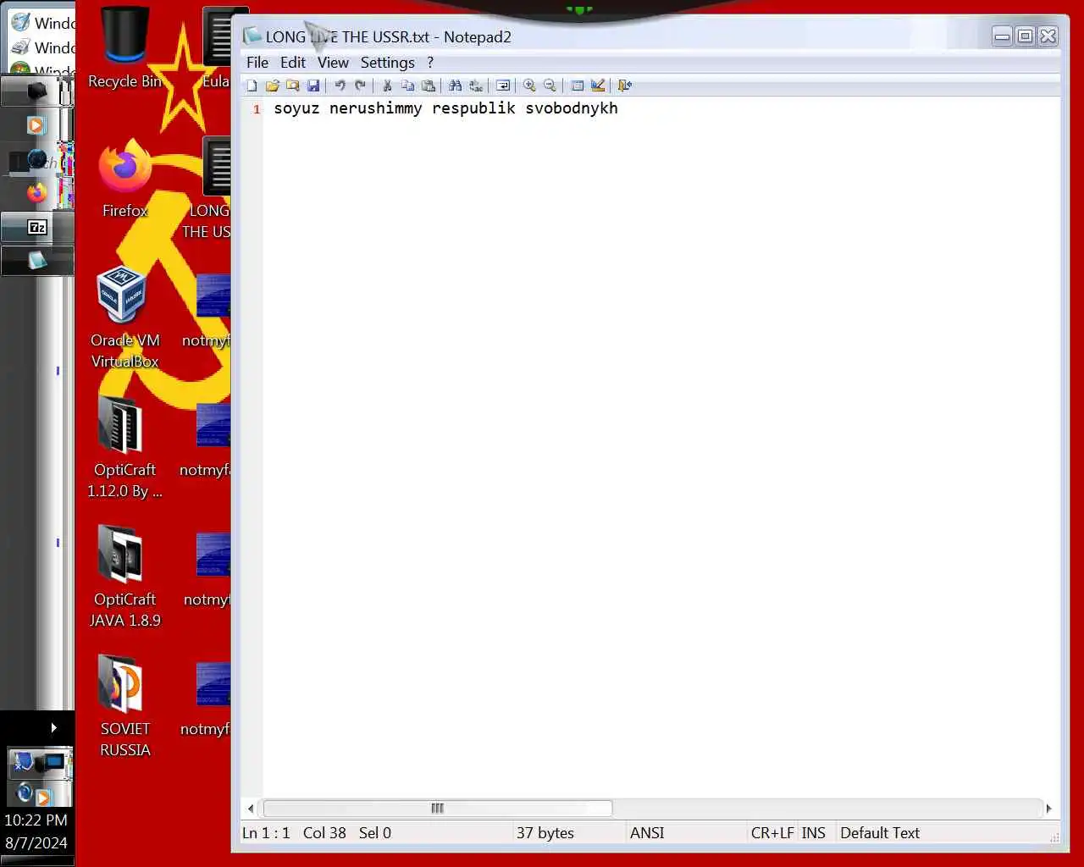The height and width of the screenshot is (867, 1084).
Task: Click the Notepad2 taskbar button
Action: pos(37,261)
